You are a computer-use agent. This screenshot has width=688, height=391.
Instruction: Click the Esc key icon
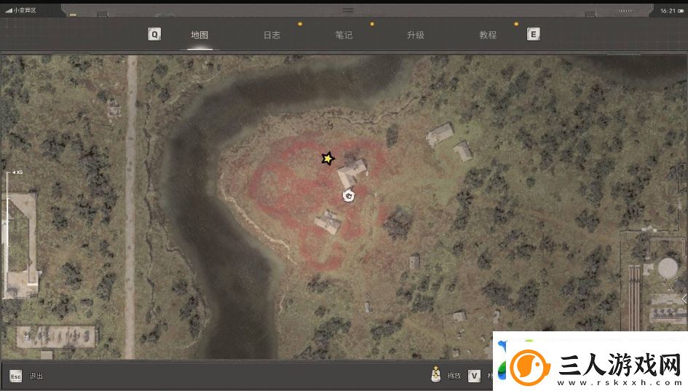click(15, 376)
